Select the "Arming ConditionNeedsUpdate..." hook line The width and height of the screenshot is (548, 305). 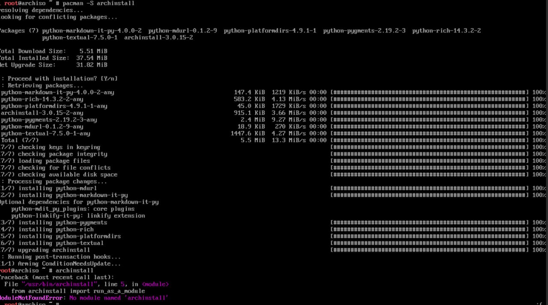coord(64,264)
